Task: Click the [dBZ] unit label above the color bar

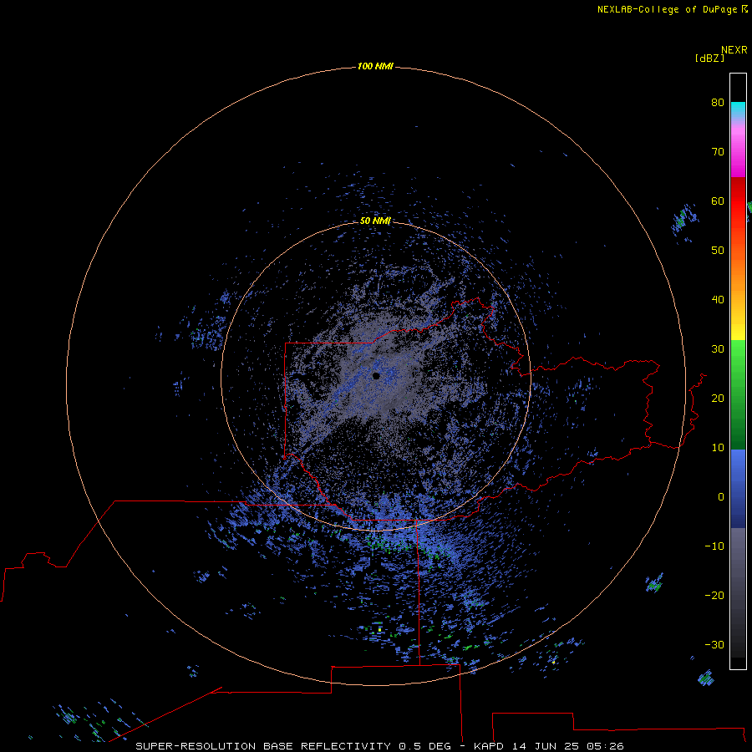Action: coord(709,58)
